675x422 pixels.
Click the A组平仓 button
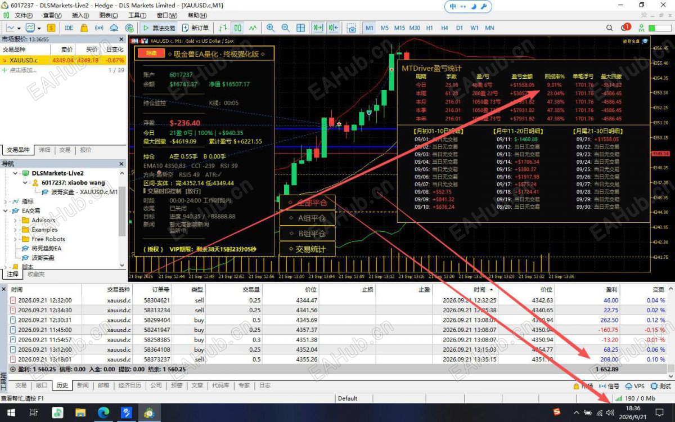(x=307, y=218)
